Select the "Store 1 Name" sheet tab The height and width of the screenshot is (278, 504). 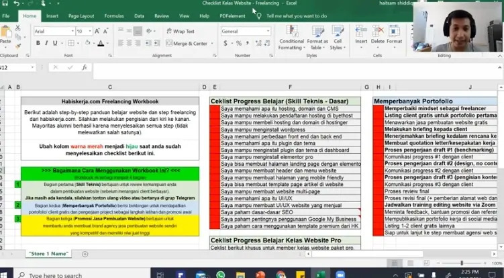point(49,254)
